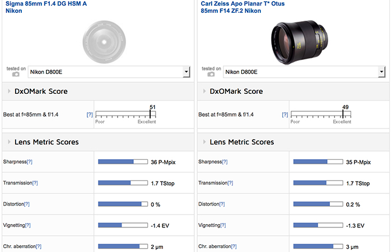Screen dimensions: 392x252
Task: Select the Sigma "2 µm" value
Action: tap(157, 247)
